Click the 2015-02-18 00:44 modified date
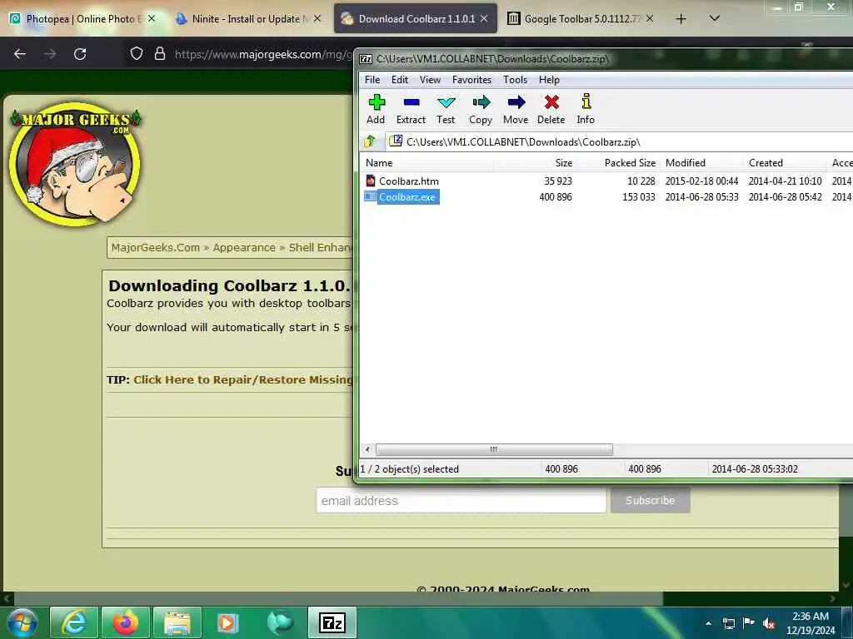The width and height of the screenshot is (853, 639). coord(701,181)
